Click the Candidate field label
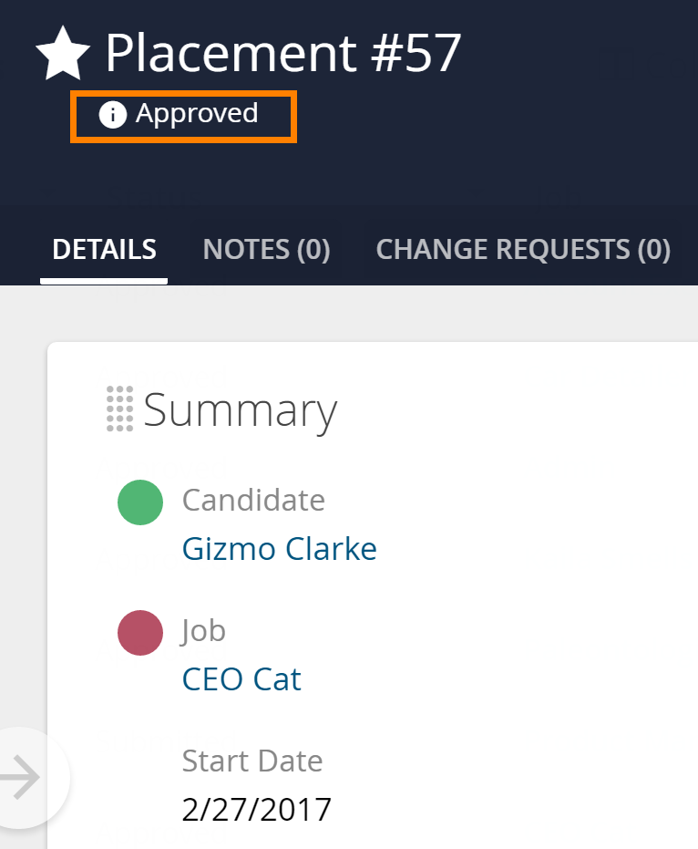Screen dimensions: 698x849 click(x=253, y=499)
